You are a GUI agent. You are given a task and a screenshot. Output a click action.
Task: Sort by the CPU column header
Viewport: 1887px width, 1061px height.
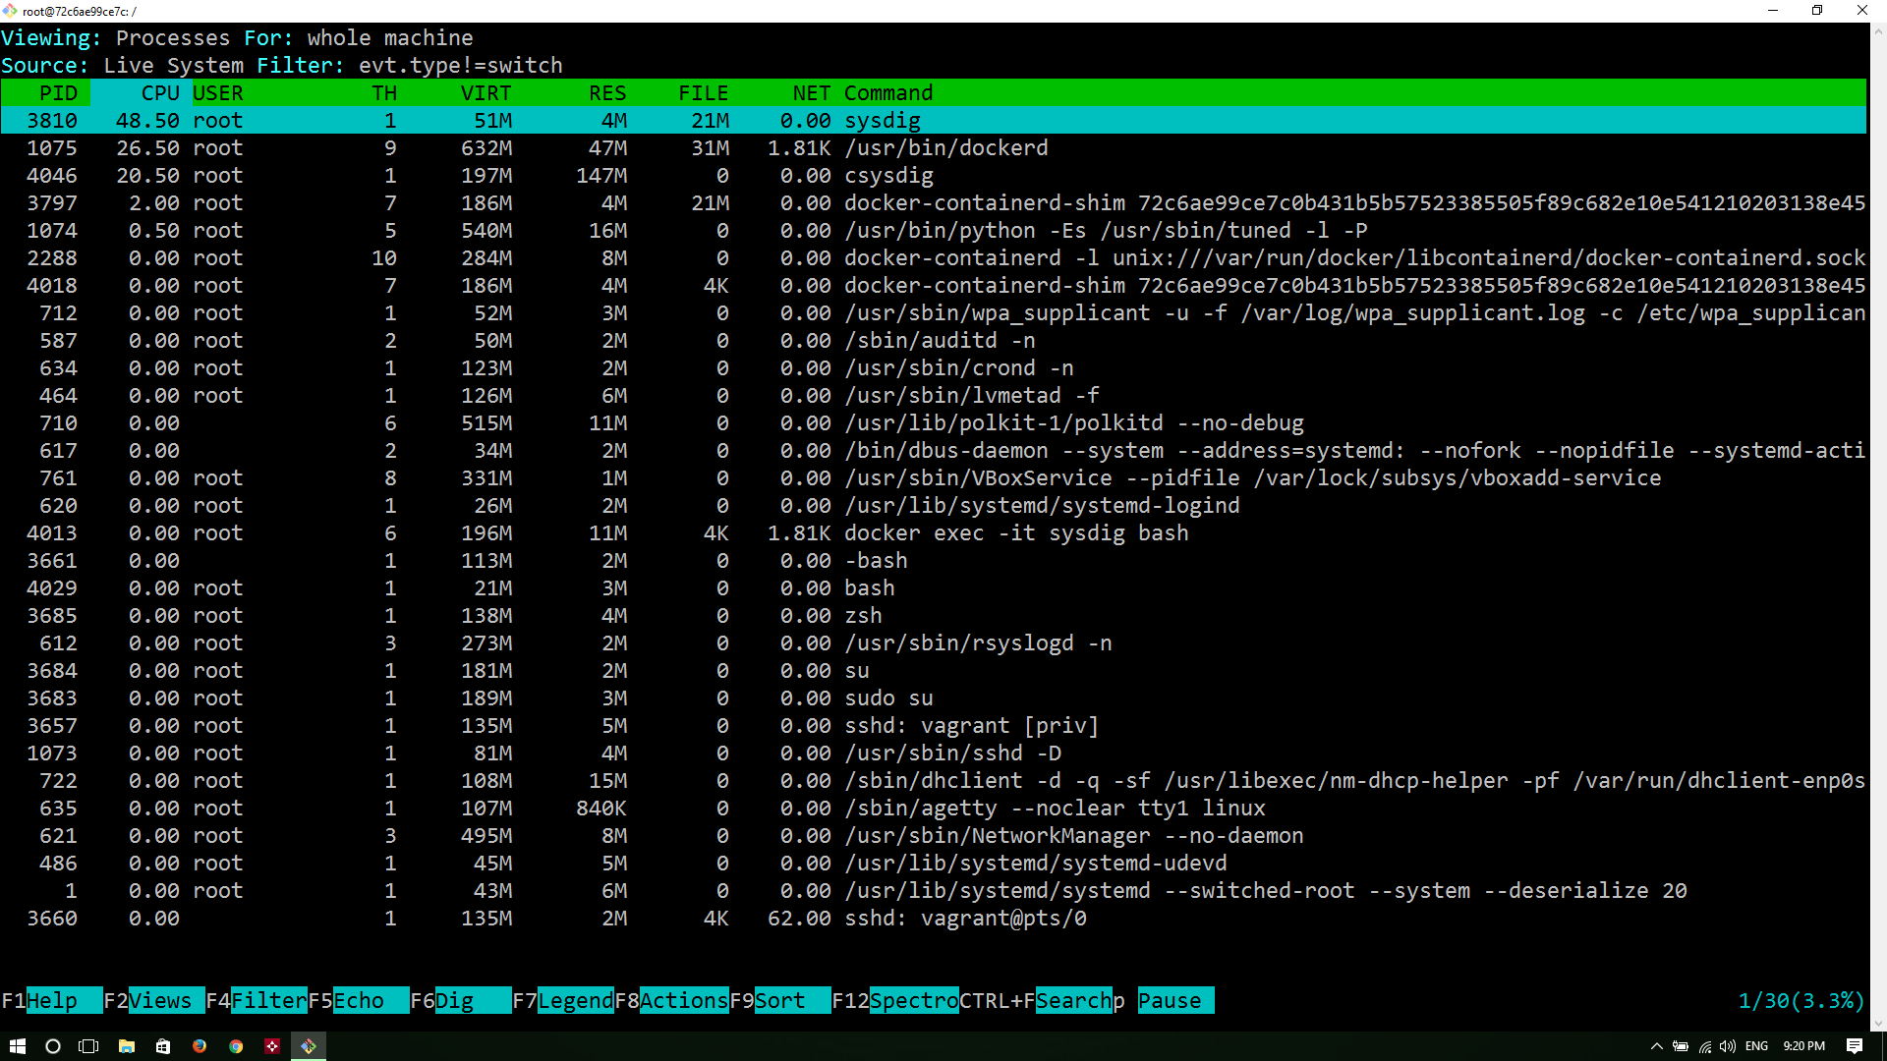pos(160,92)
